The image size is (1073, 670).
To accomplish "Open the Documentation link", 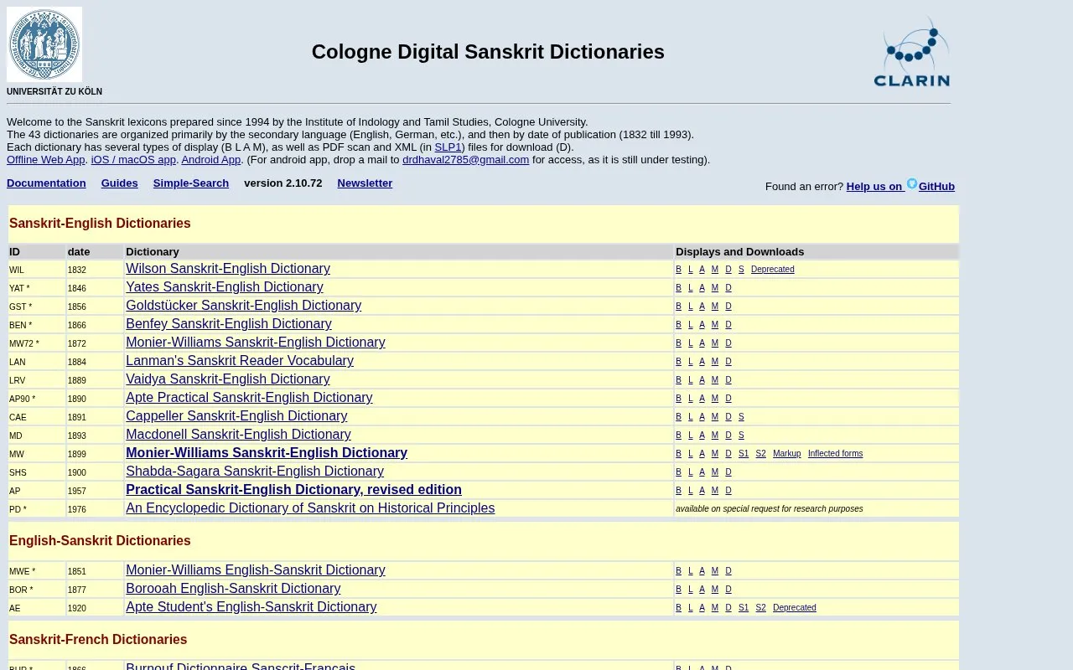I will pos(46,183).
